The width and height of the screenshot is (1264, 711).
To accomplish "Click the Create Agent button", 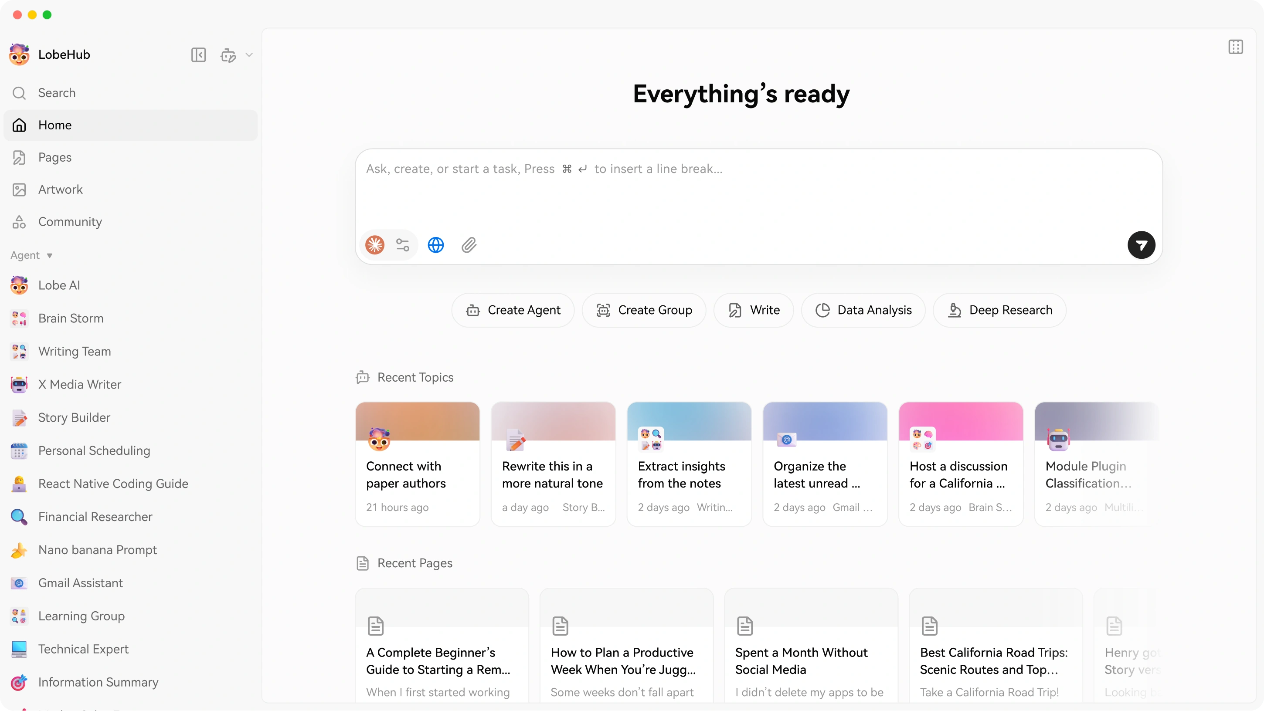I will pos(513,310).
